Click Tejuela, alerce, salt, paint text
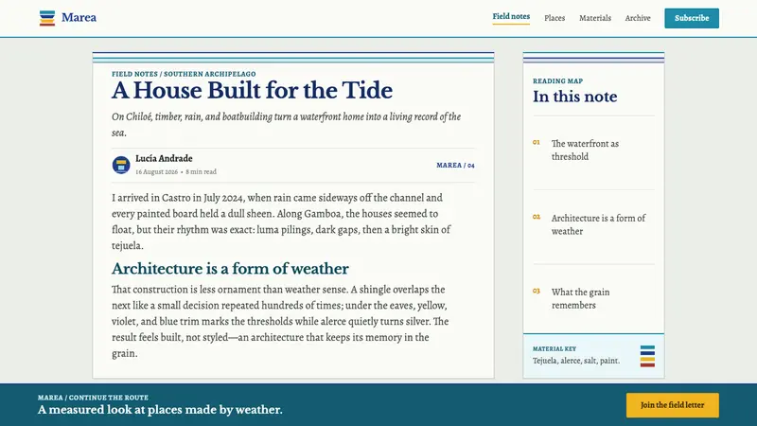The height and width of the screenshot is (426, 757). 576,361
